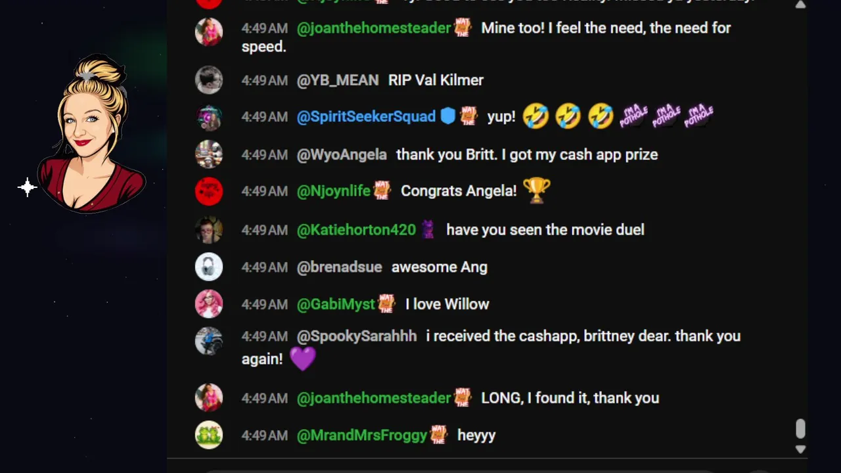841x473 pixels.
Task: Open the @brenadsue username link
Action: click(x=339, y=267)
